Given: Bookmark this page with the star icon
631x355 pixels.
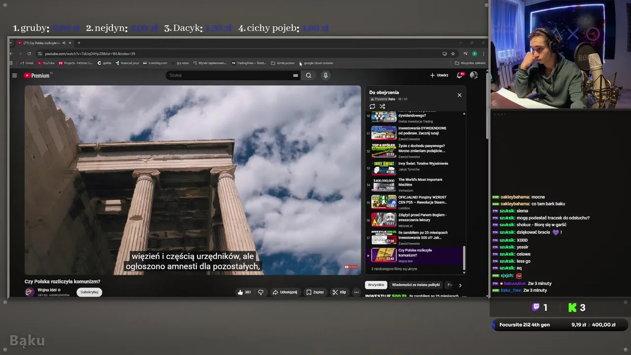Looking at the screenshot, I should click(x=453, y=54).
